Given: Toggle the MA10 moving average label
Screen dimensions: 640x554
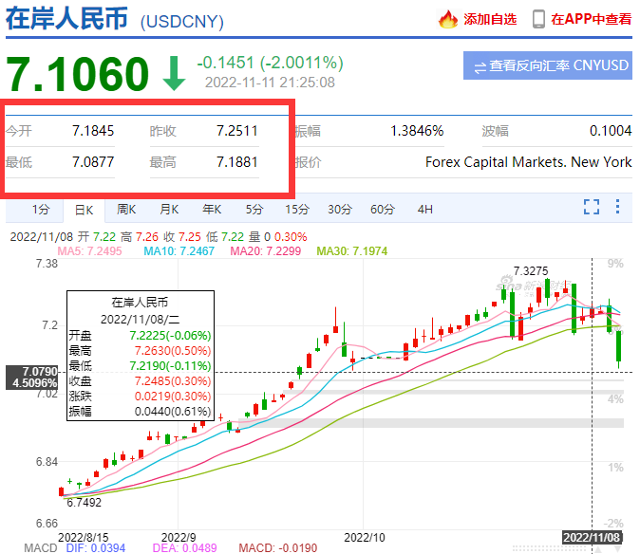Looking at the screenshot, I should tap(178, 249).
